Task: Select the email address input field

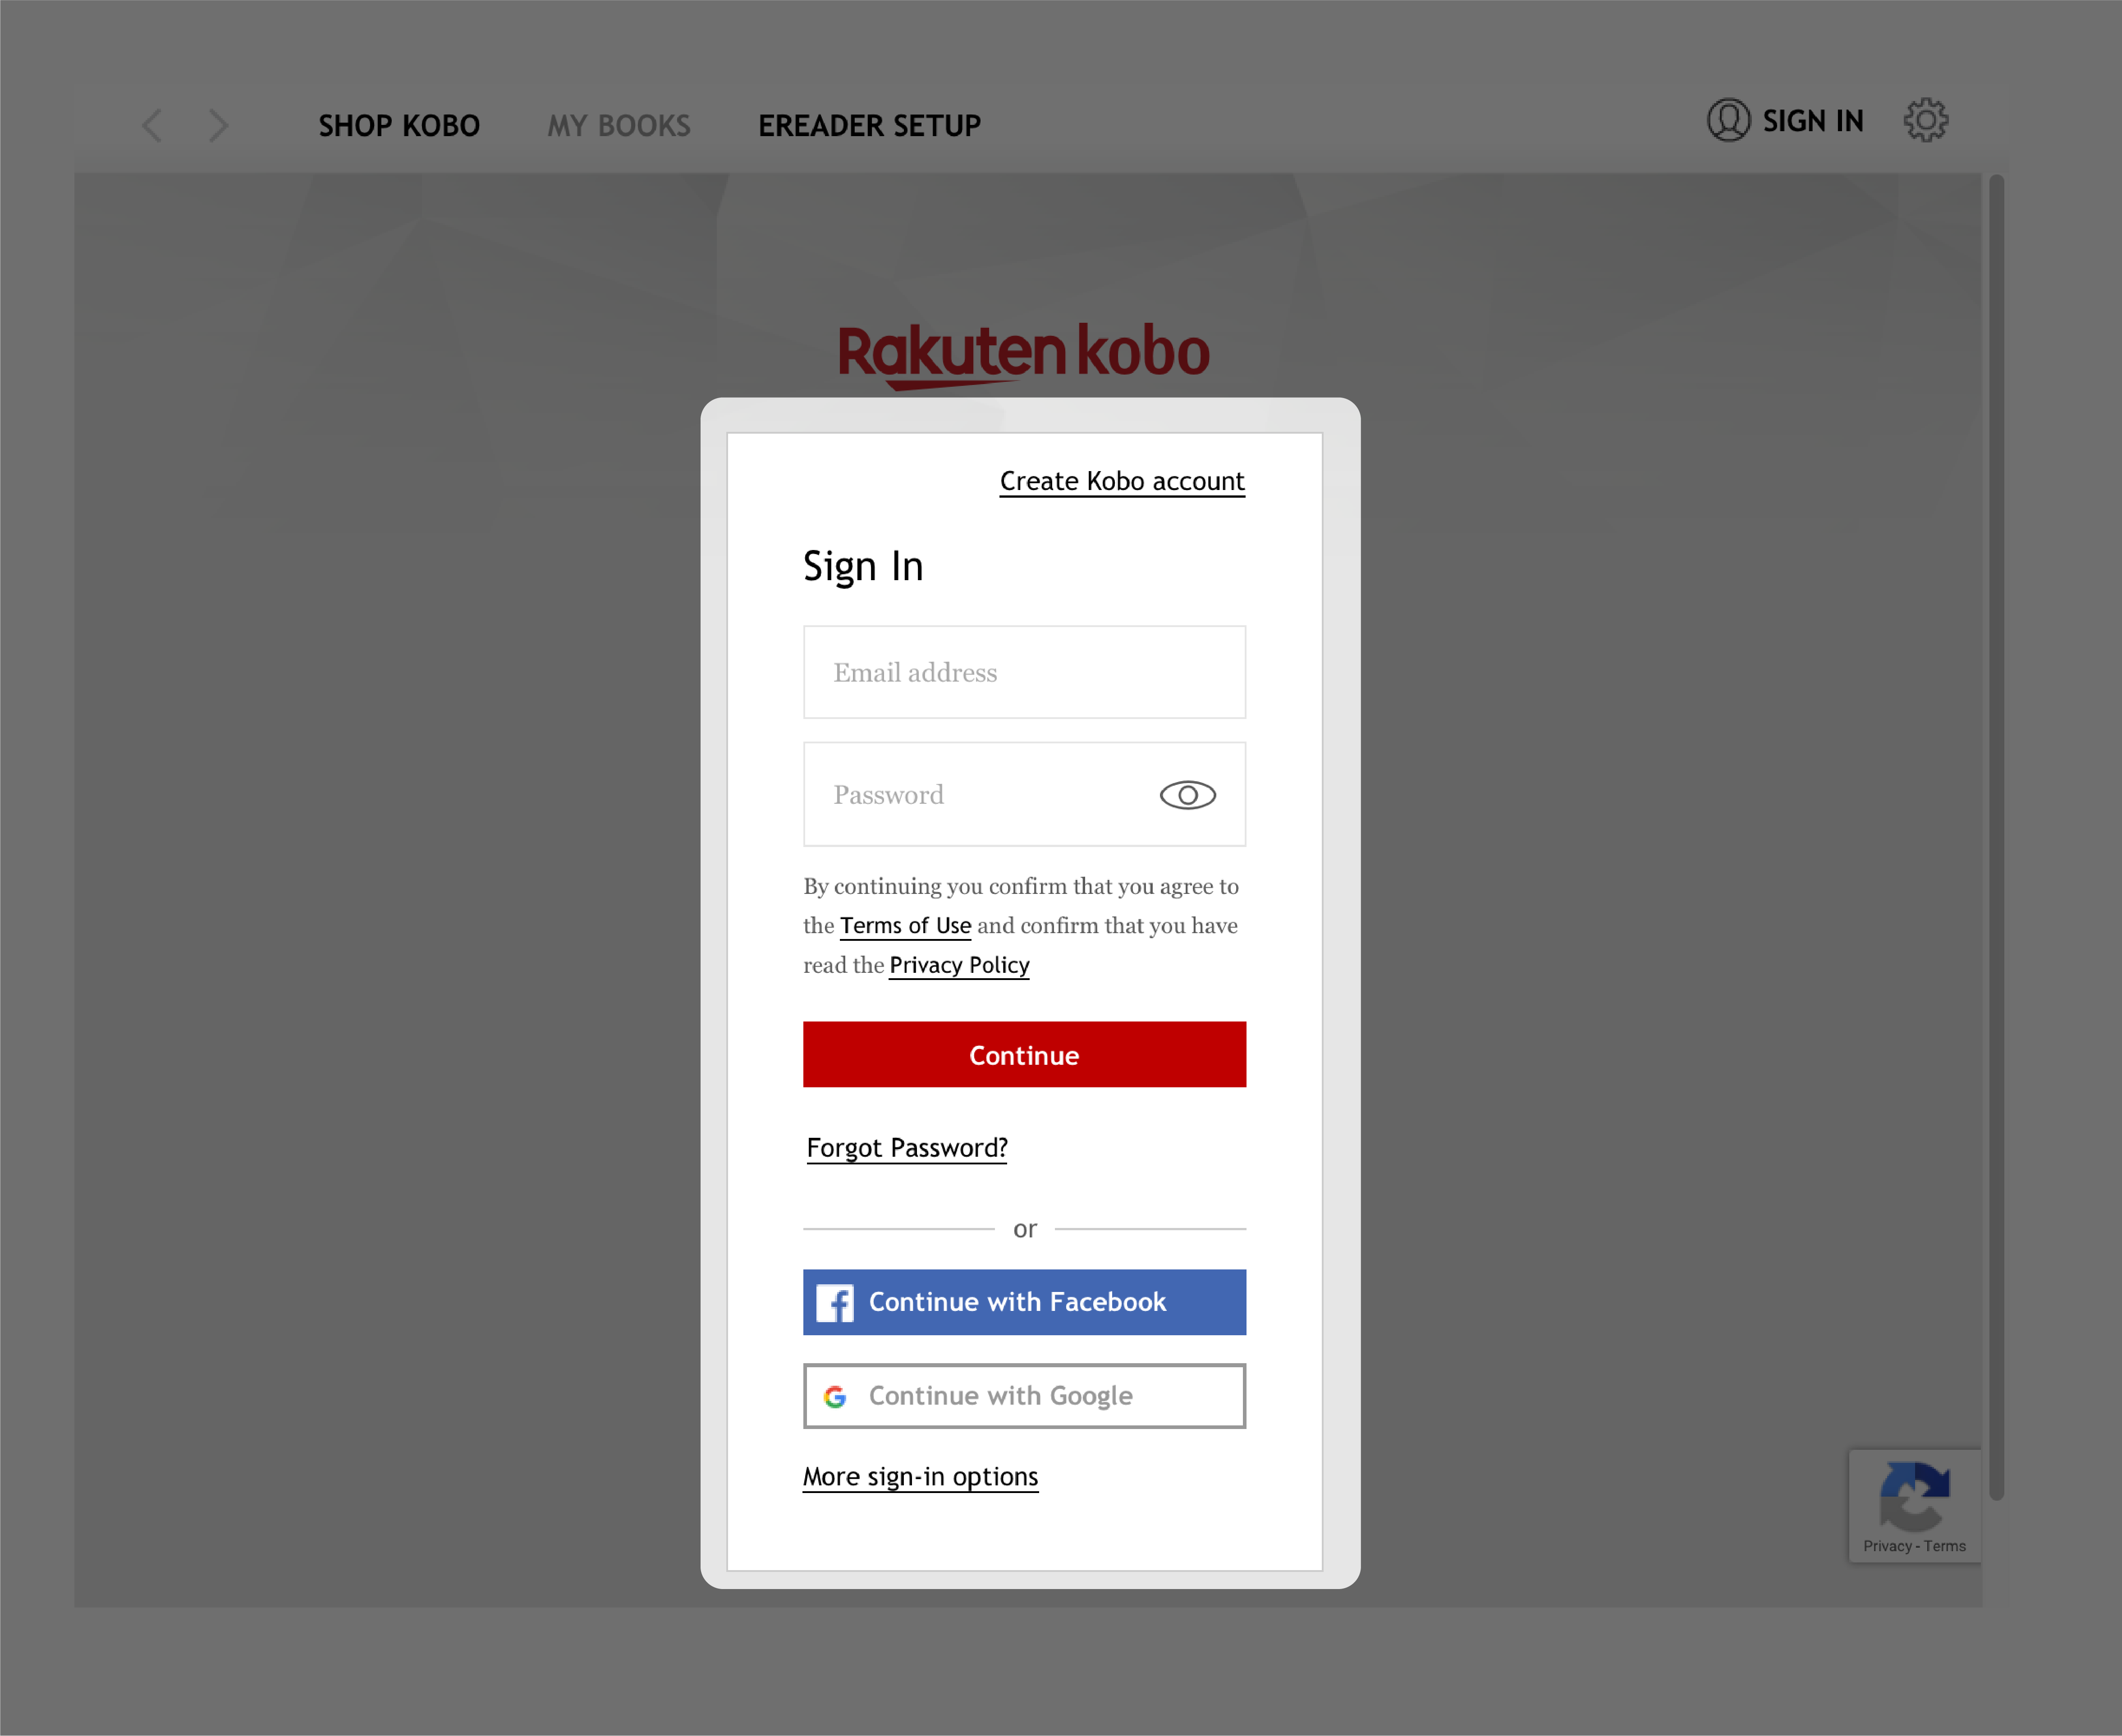Action: (1024, 672)
